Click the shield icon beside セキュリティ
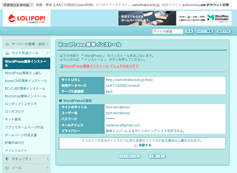Image resolution: width=237 pixels, height=173 pixels. pyautogui.click(x=7, y=159)
